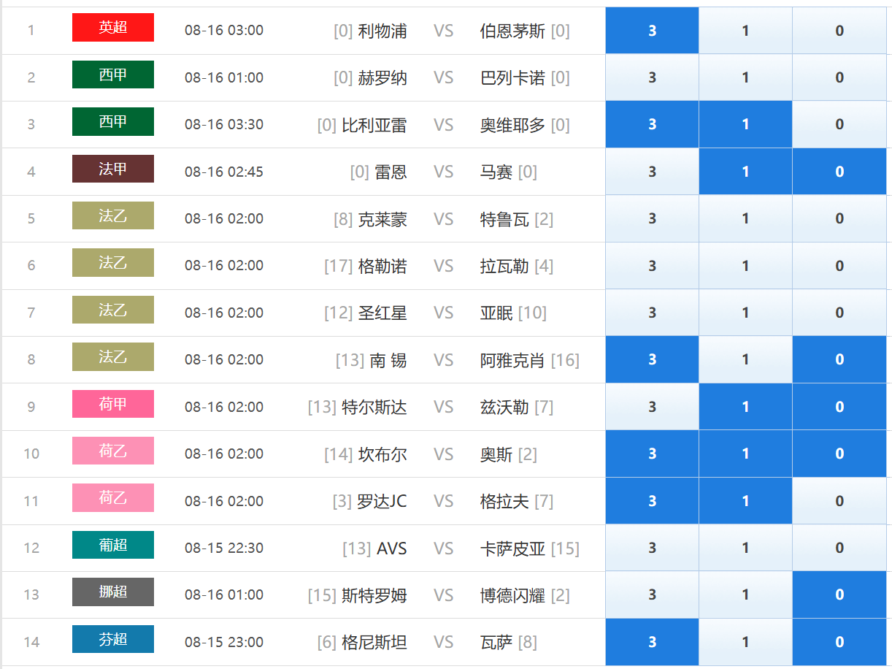The image size is (892, 669).
Task: Open the pink 荷甲 league badge
Action: (x=113, y=404)
